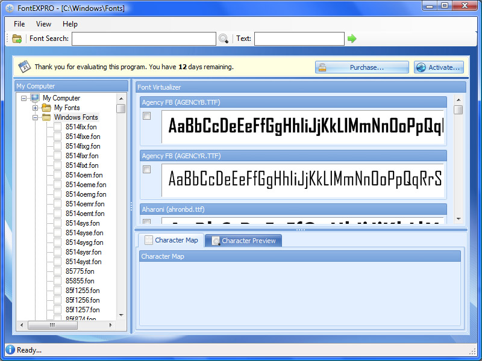Click the file icon beside 85855.fon
The width and height of the screenshot is (482, 361).
pyautogui.click(x=57, y=281)
